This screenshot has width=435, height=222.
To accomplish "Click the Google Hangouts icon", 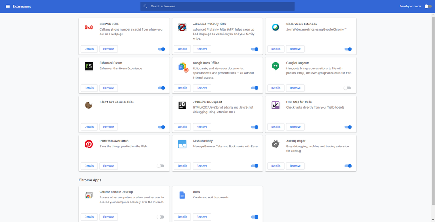I will click(x=275, y=66).
